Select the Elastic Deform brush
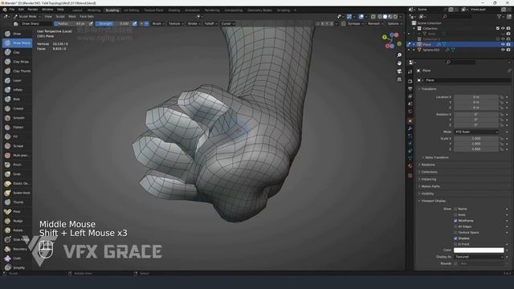Image resolution: width=514 pixels, height=289 pixels. [17, 184]
